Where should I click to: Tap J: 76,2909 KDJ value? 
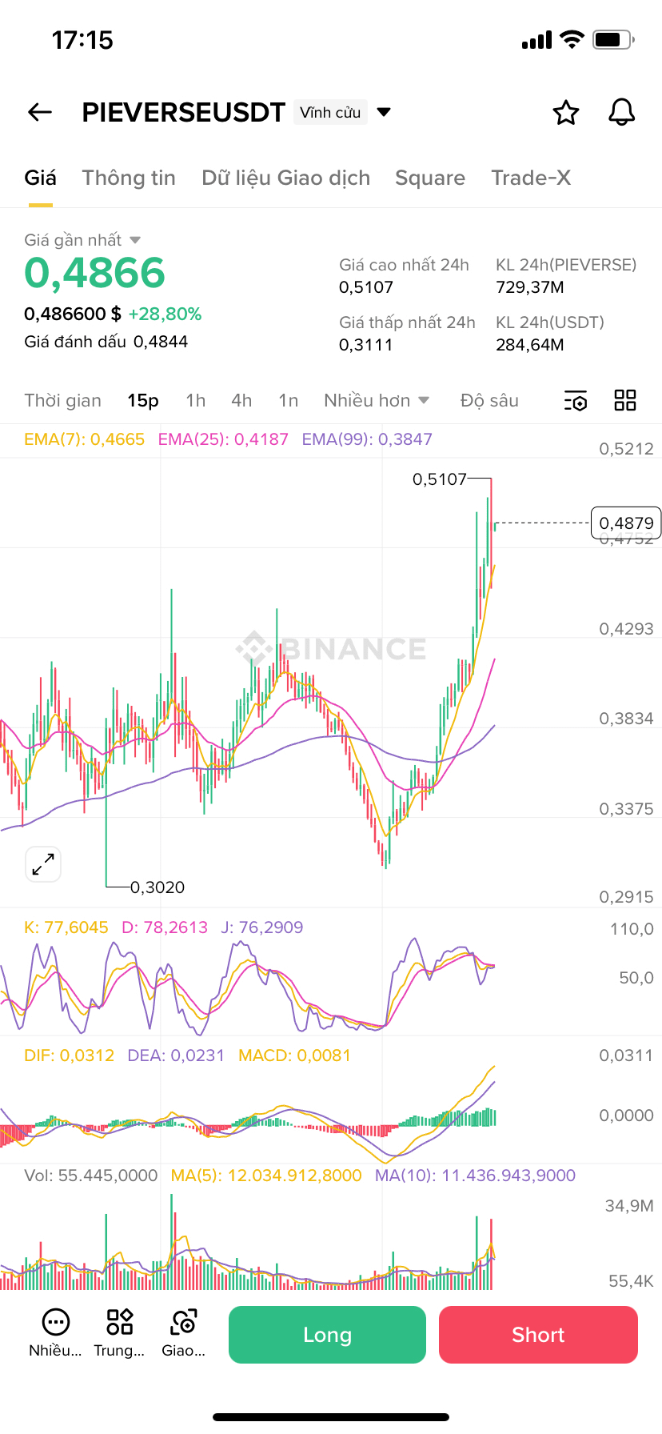click(x=262, y=927)
